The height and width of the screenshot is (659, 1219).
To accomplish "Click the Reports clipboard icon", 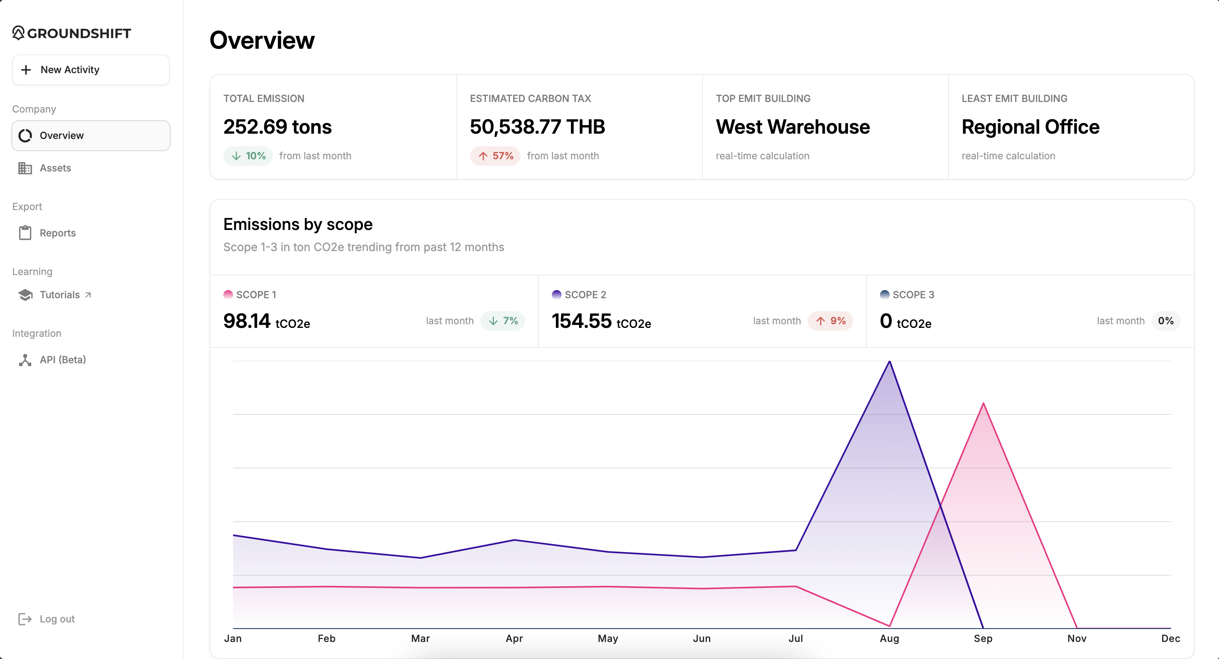I will tap(25, 233).
